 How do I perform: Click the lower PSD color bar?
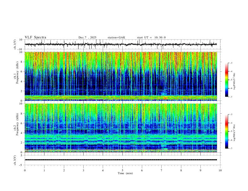tap(226, 131)
